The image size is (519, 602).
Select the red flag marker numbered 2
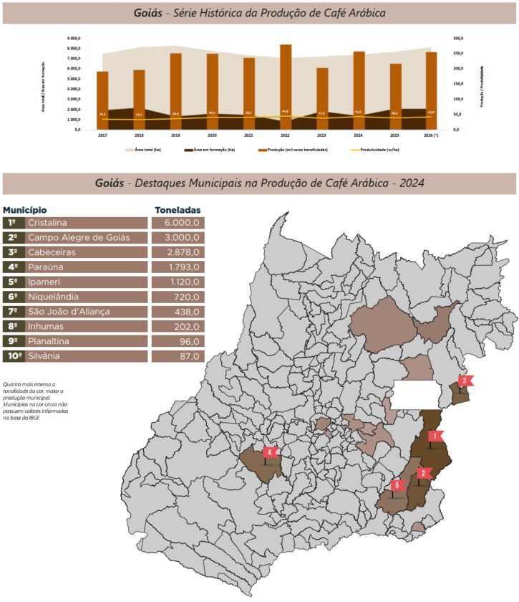pyautogui.click(x=423, y=473)
